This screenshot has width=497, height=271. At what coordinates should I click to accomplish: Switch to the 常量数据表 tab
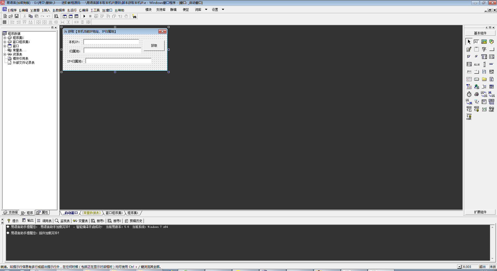[91, 213]
